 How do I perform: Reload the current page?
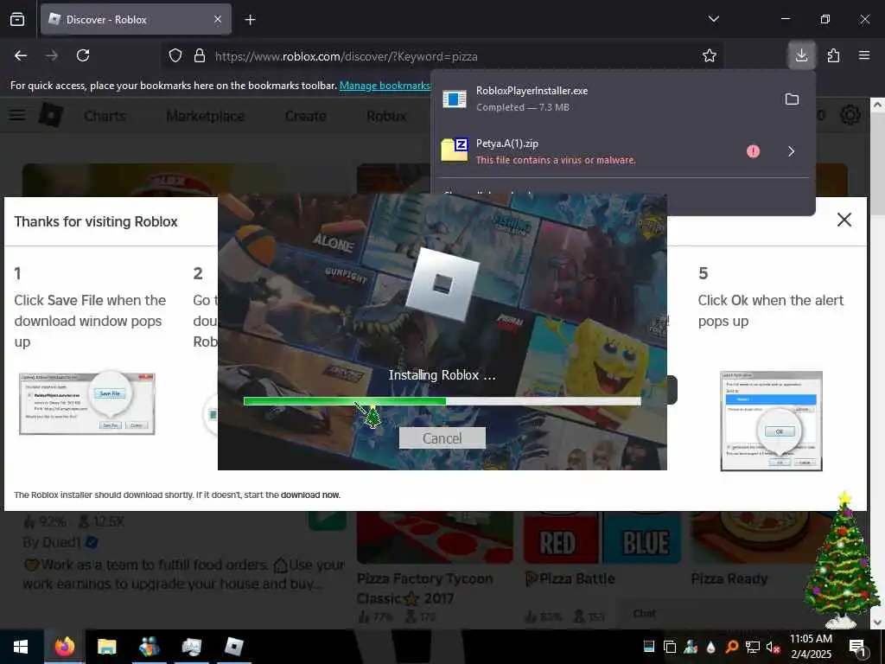(x=83, y=55)
